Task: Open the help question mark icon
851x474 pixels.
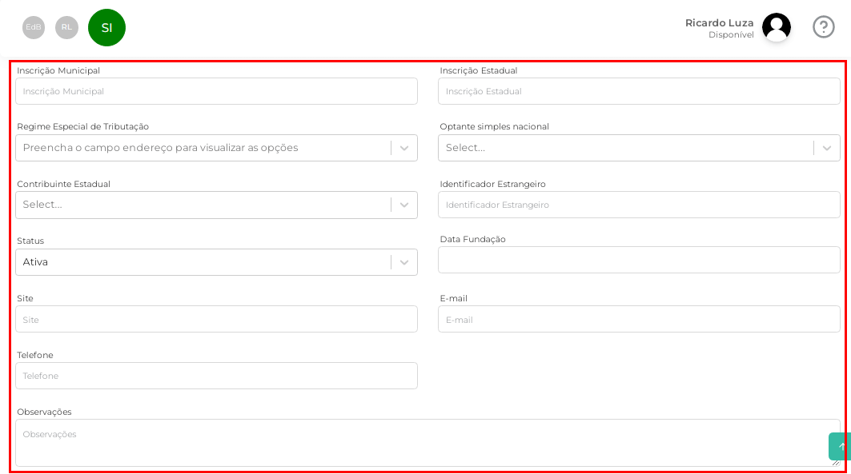Action: point(823,27)
